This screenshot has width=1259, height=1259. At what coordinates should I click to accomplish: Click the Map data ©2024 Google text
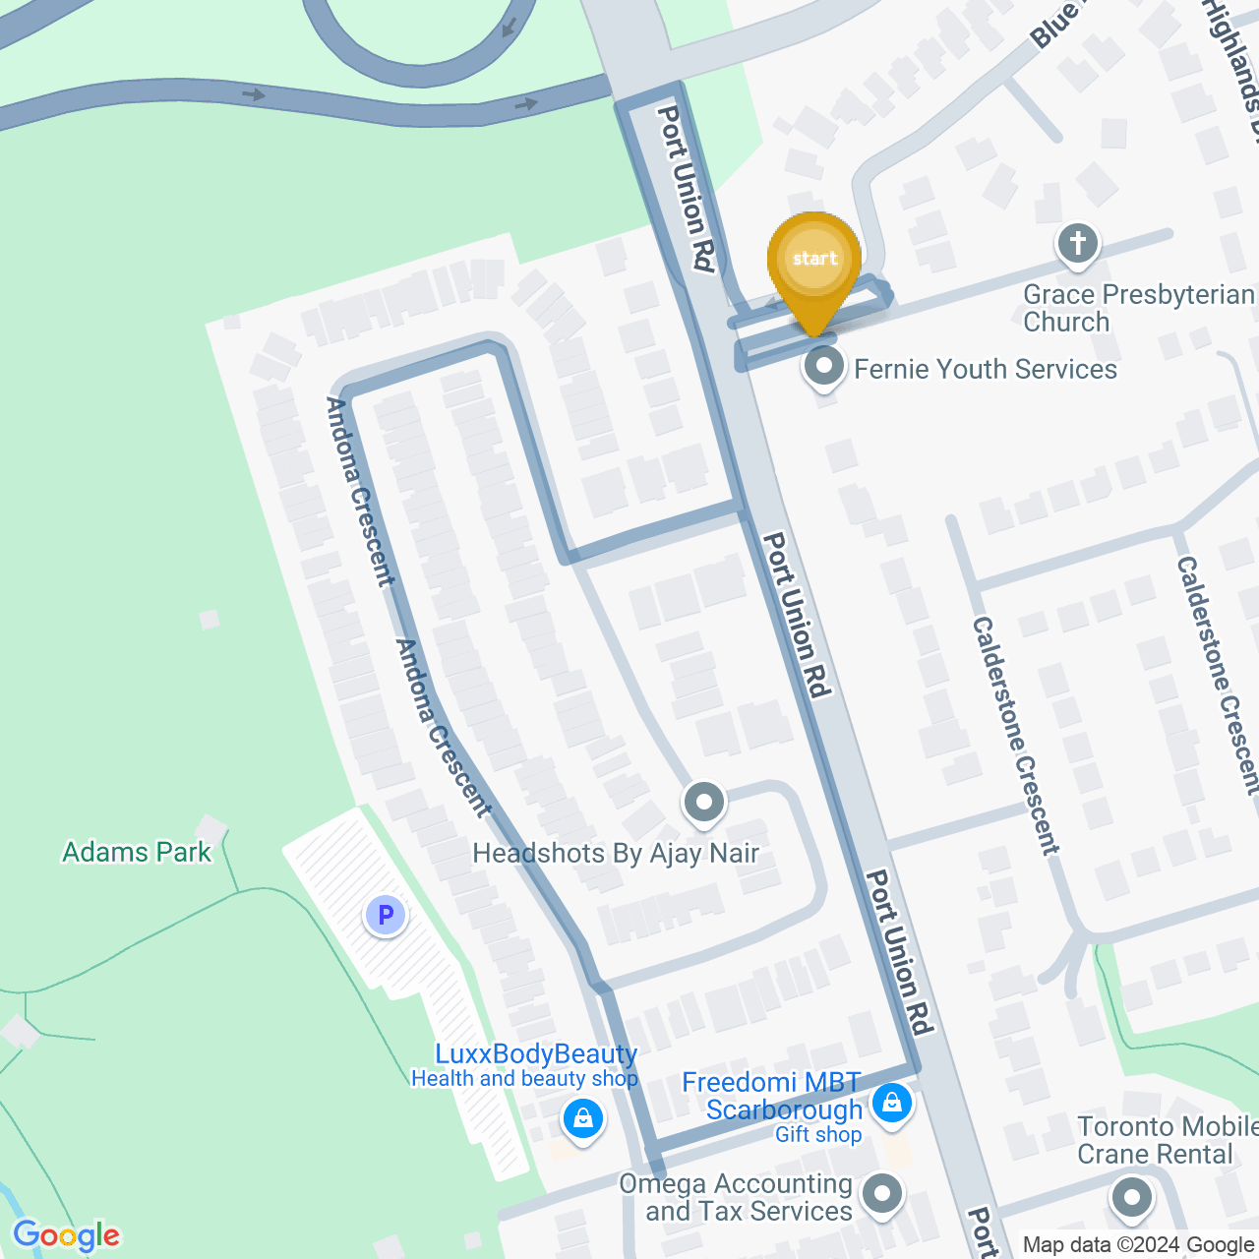pos(1138,1245)
